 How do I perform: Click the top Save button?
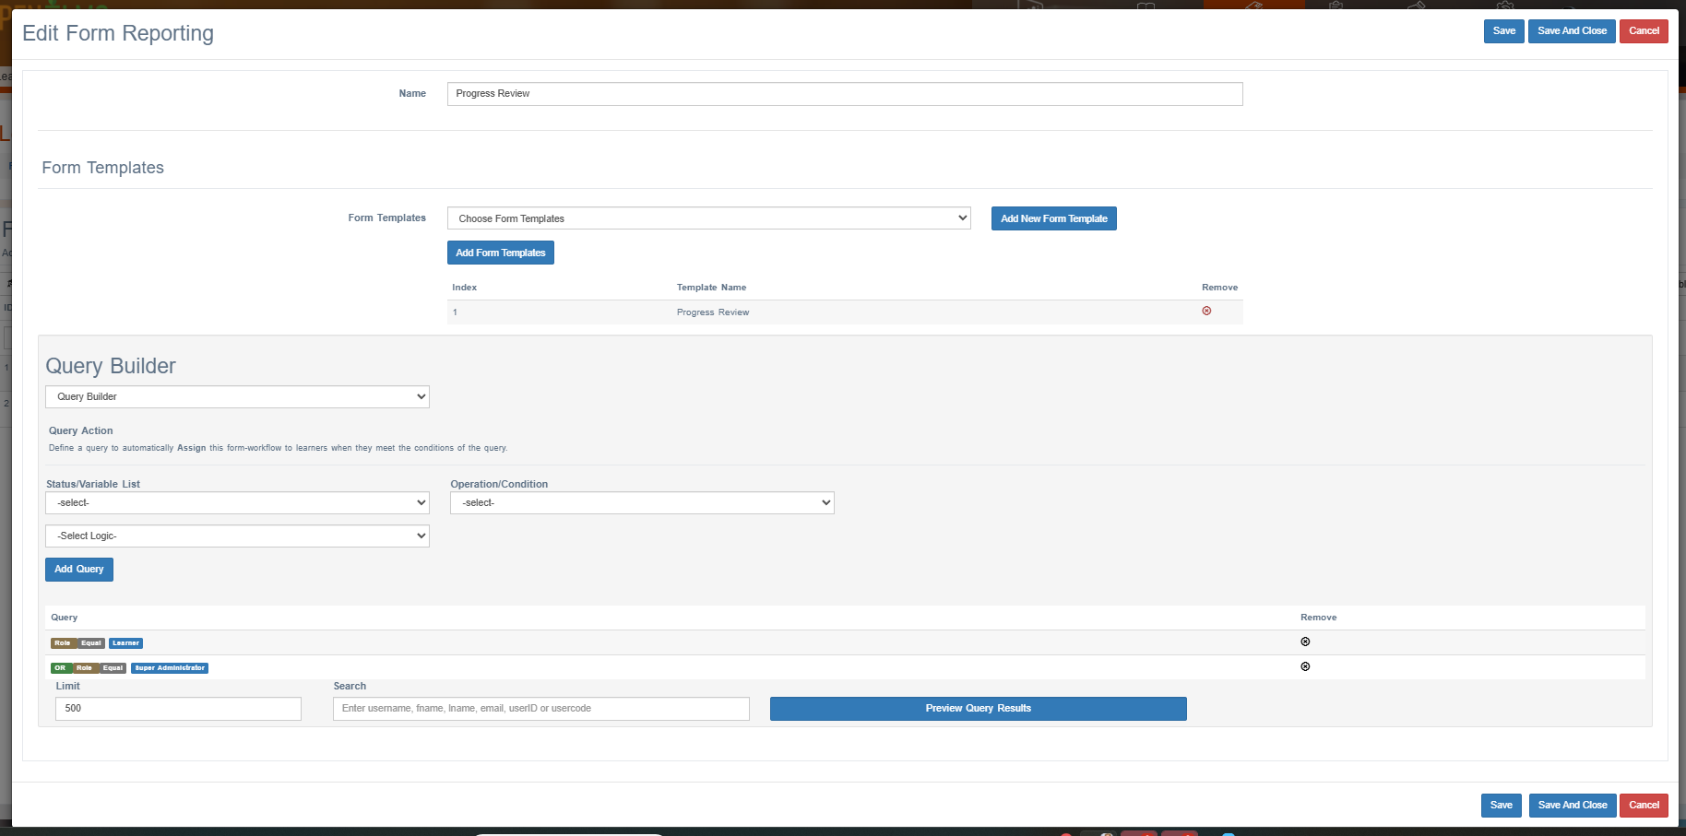(x=1503, y=31)
